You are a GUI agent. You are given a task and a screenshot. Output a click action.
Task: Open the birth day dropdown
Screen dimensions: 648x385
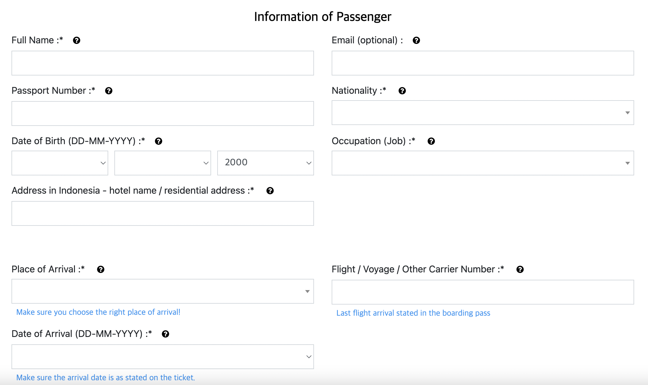tap(60, 163)
